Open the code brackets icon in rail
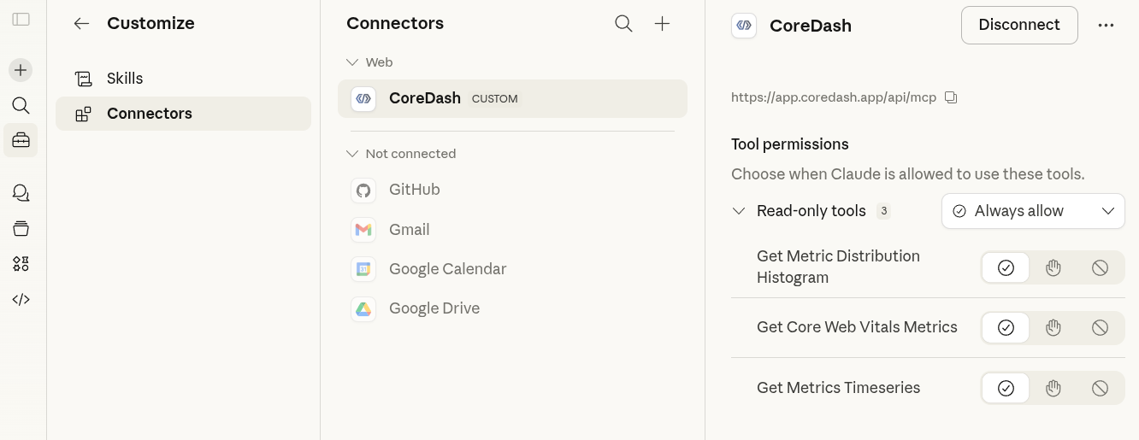Screen dimensions: 1139x440 tap(21, 300)
